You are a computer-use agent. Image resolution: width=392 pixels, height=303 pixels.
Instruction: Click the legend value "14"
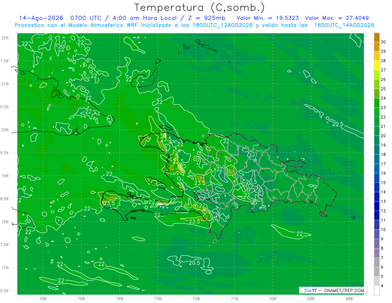click(384, 192)
